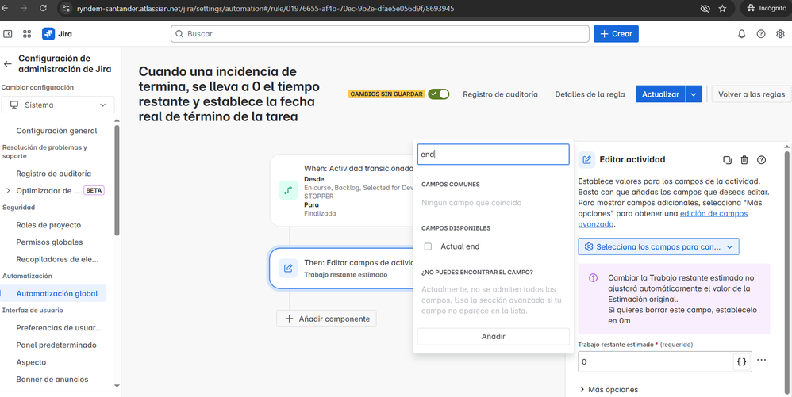Open Aspecto in the sidebar
This screenshot has height=397, width=792.
pyautogui.click(x=31, y=362)
